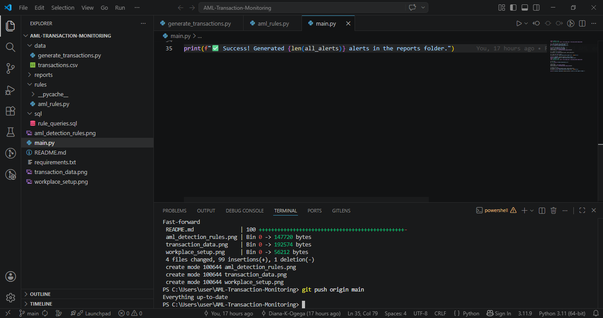Screen dimensions: 603x318
Task: Go forward with the right arrow
Action: pos(192,8)
